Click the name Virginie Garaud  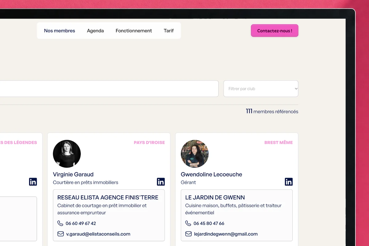[73, 174]
